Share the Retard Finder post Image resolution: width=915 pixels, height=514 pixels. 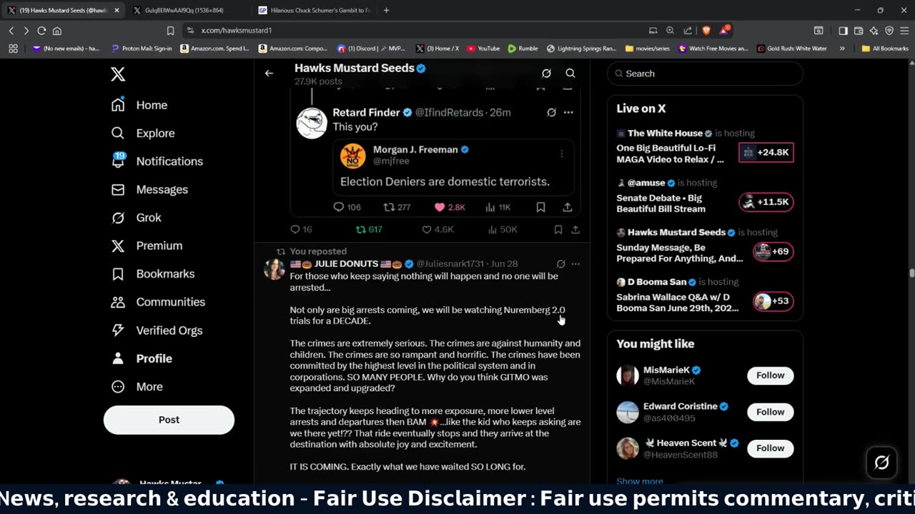pyautogui.click(x=567, y=207)
